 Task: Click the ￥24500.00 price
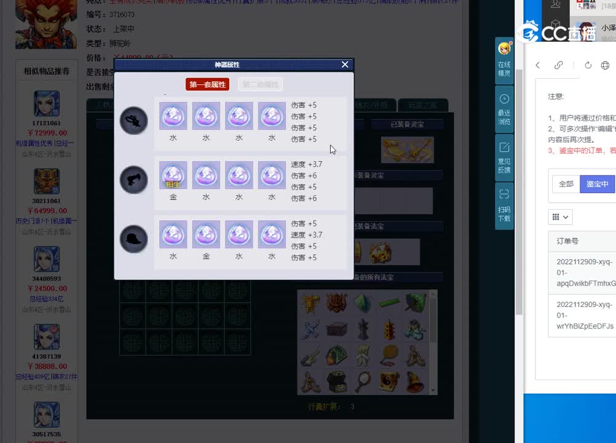pyautogui.click(x=47, y=289)
